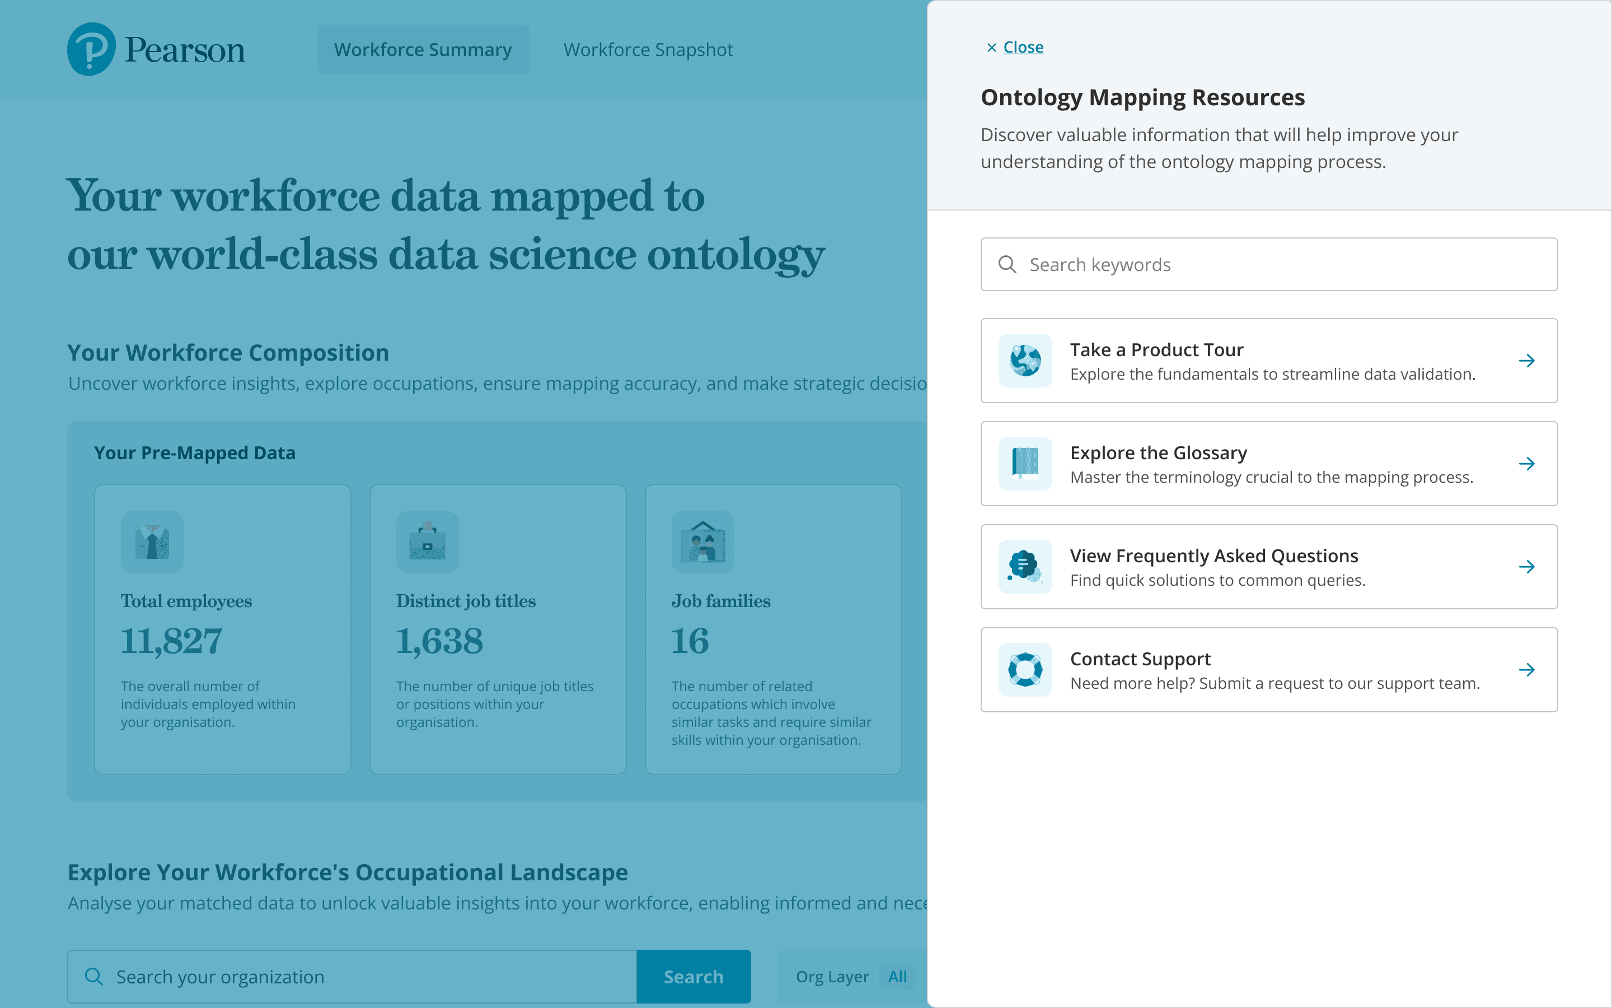This screenshot has height=1008, width=1612.
Task: Click arrow next to Explore the Glossary
Action: (1527, 463)
